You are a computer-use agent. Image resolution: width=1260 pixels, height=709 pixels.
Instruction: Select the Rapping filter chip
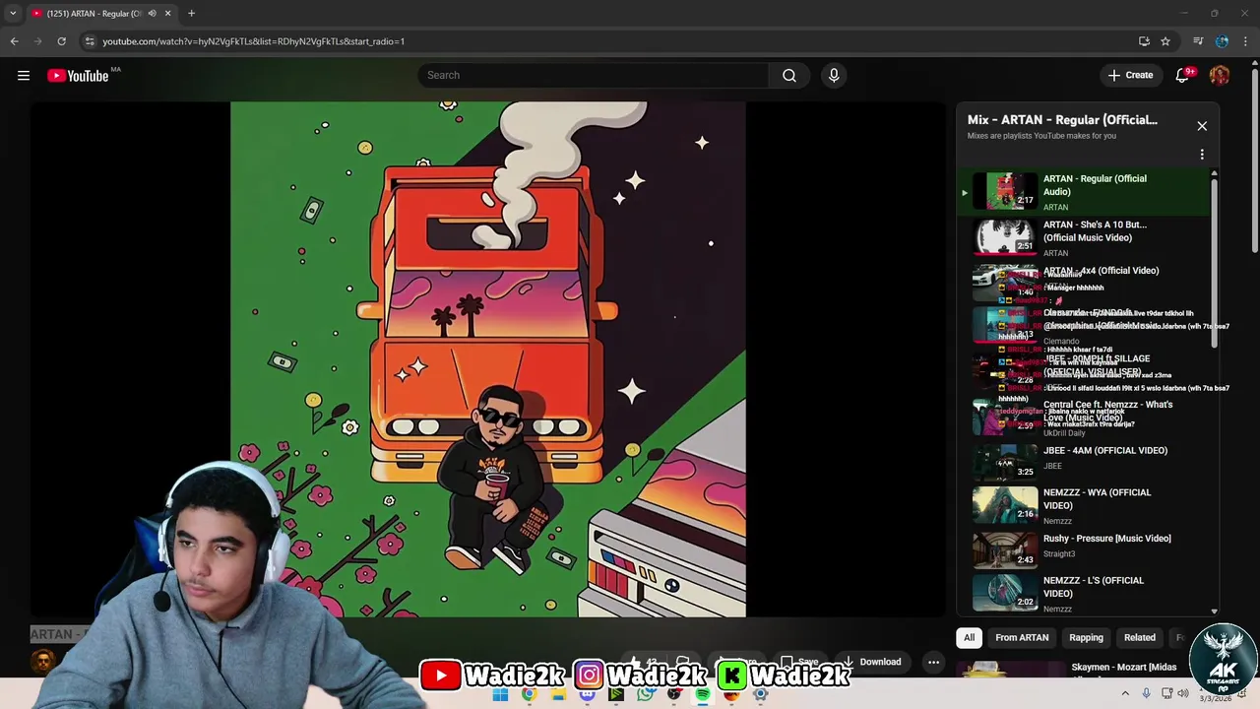[1086, 637]
